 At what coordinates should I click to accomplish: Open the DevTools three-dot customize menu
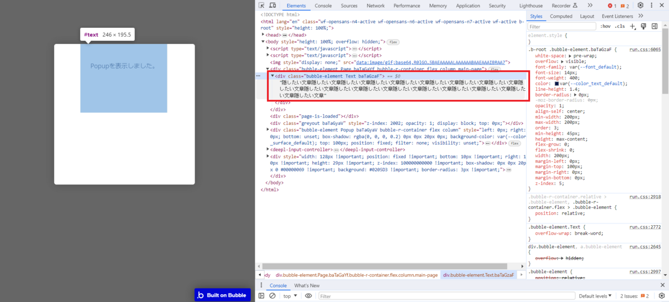[651, 6]
